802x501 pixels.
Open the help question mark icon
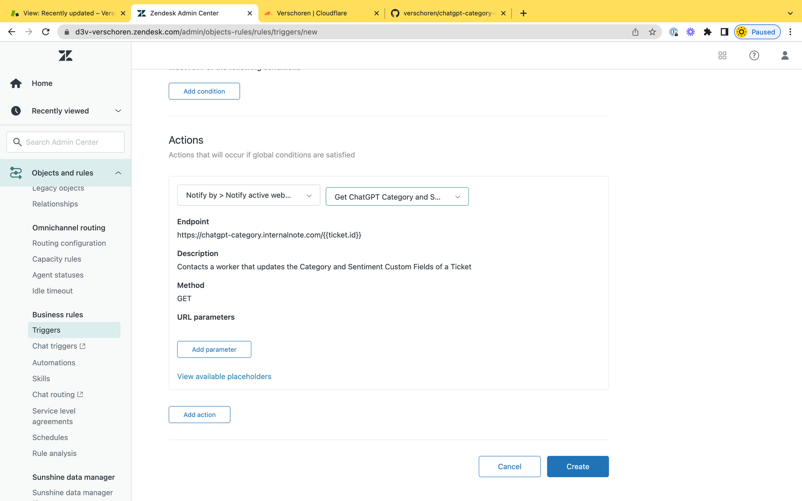(x=754, y=55)
